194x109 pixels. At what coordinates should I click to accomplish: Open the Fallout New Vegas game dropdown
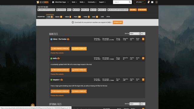tap(62, 2)
